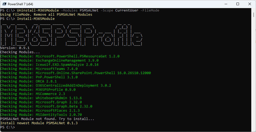Click the MicrosoftTeams 7.4.0 line
This screenshot has width=256, height=132.
pos(39,69)
